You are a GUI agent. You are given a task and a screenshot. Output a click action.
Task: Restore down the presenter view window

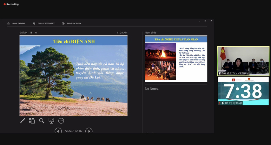tap(205, 21)
